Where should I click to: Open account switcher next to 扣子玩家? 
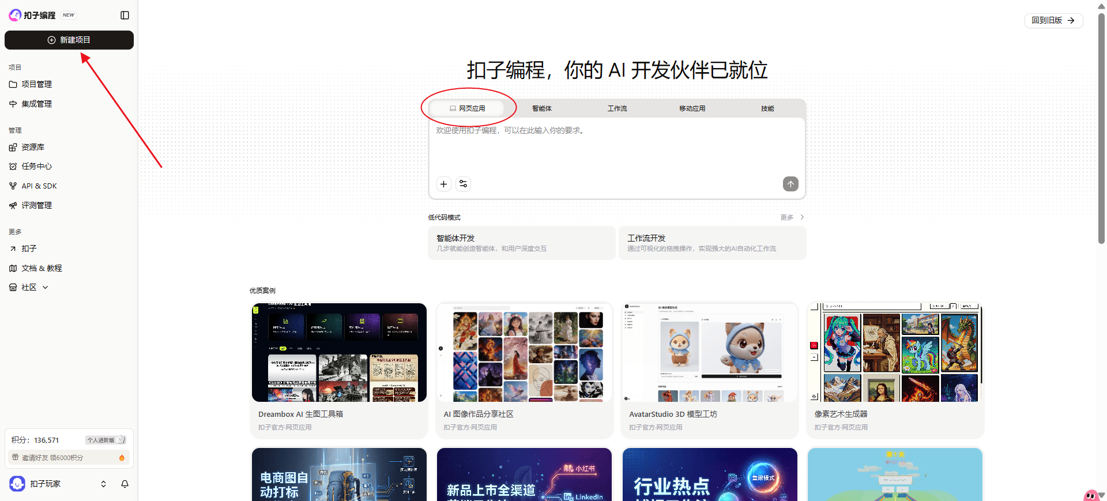[x=103, y=484]
